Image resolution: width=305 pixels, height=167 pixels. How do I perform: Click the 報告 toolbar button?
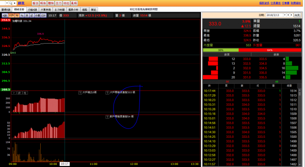[43, 3]
